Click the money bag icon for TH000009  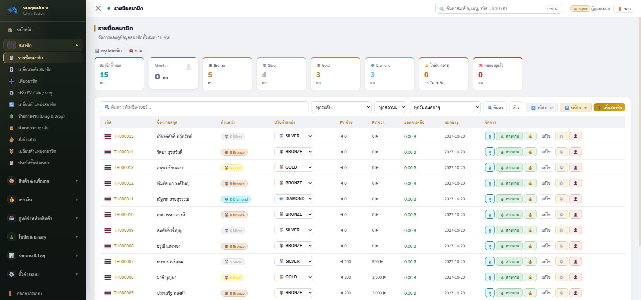(x=530, y=230)
